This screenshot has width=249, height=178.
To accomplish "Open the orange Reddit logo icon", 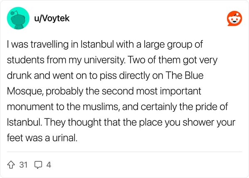I will pyautogui.click(x=234, y=18).
